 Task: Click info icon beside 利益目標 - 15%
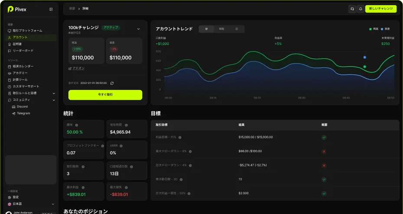click(x=180, y=137)
